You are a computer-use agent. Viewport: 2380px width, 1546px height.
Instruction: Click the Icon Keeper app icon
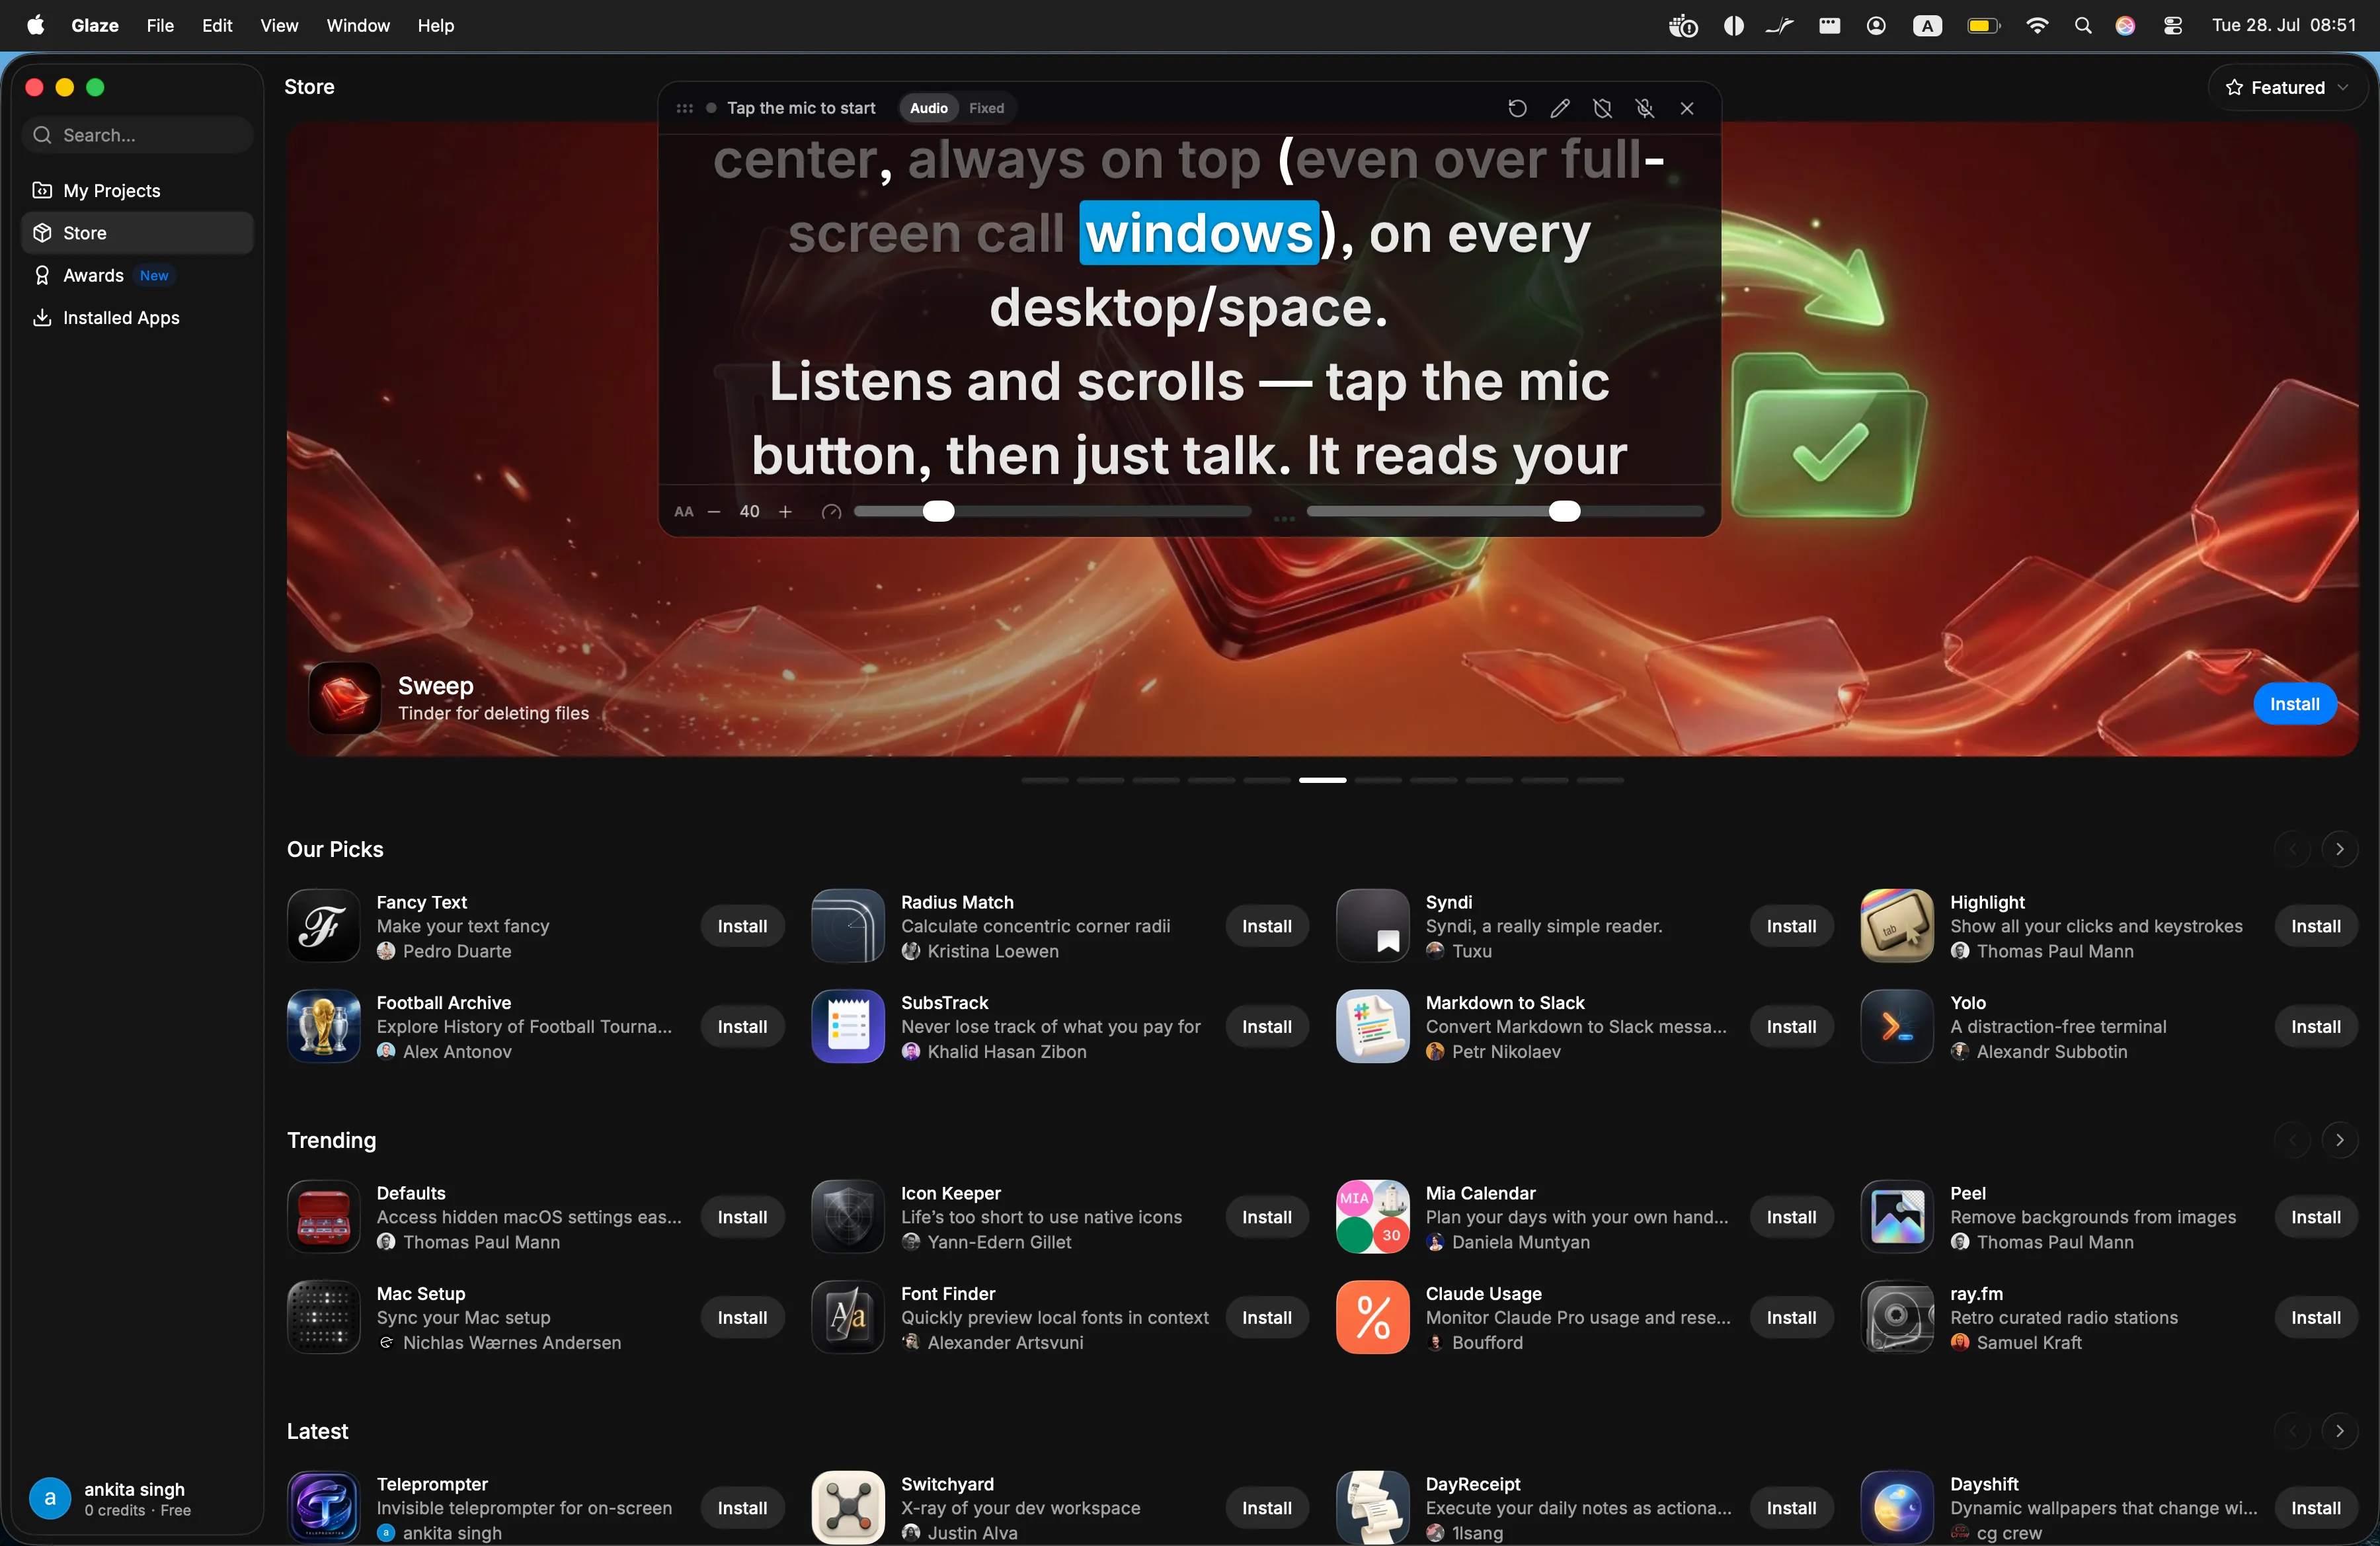point(847,1217)
